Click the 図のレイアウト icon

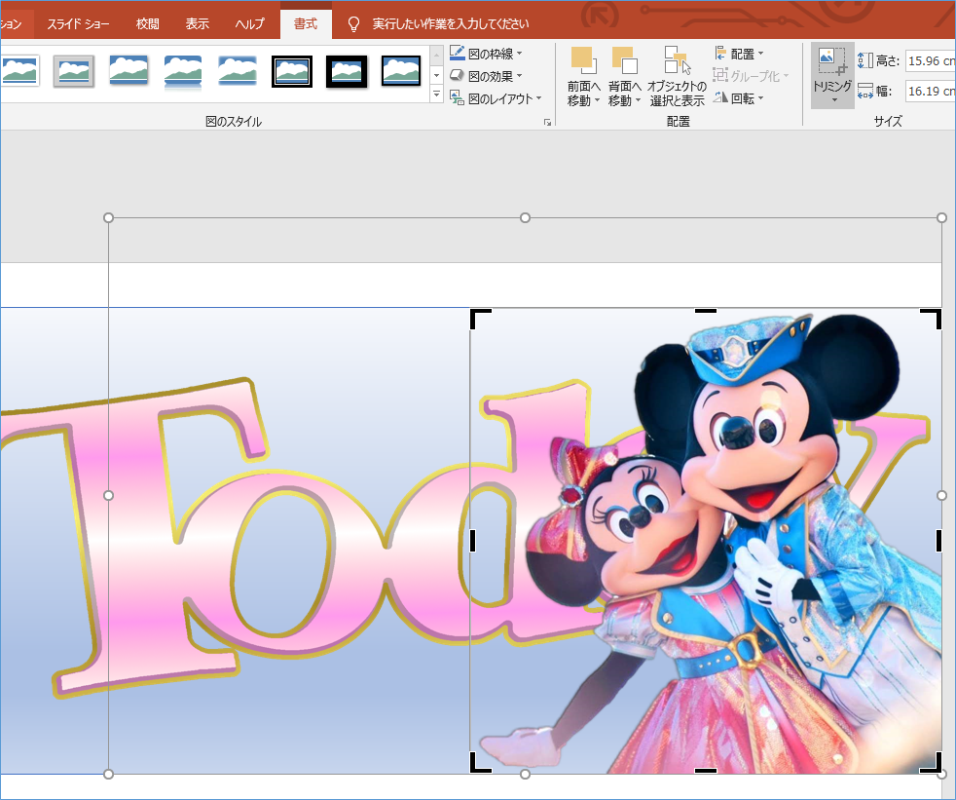point(458,97)
